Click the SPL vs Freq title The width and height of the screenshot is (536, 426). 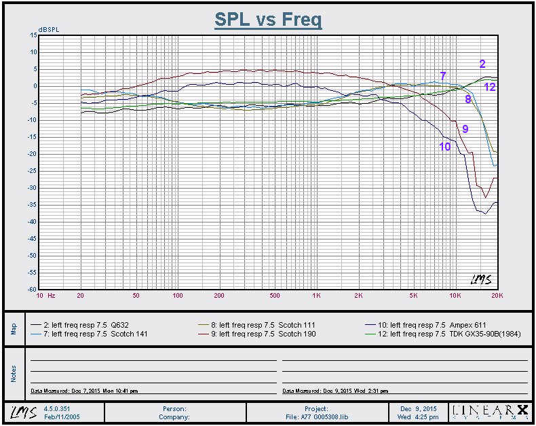268,20
